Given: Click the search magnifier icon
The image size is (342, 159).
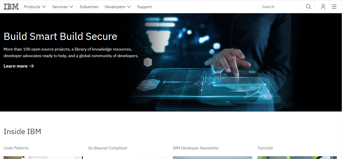Looking at the screenshot, I should 309,7.
